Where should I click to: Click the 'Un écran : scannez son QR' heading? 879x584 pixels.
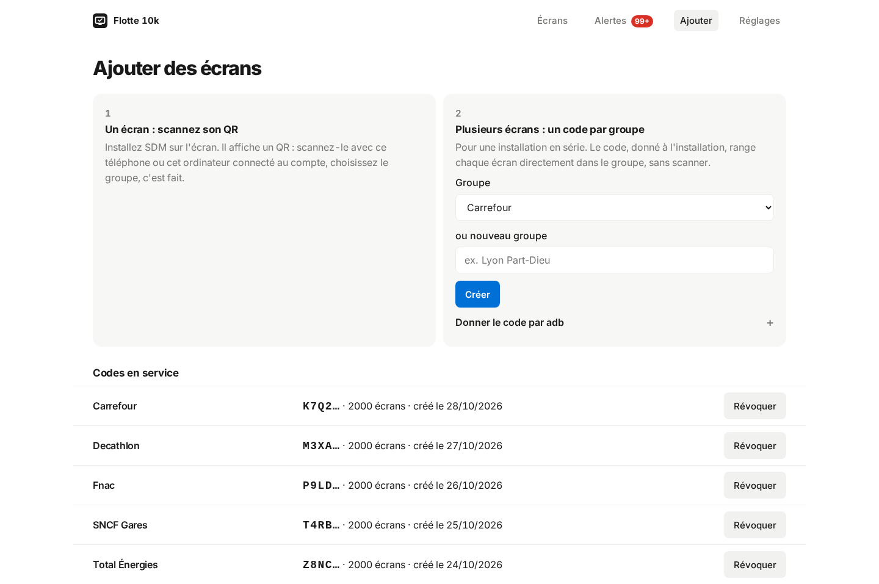pyautogui.click(x=172, y=129)
